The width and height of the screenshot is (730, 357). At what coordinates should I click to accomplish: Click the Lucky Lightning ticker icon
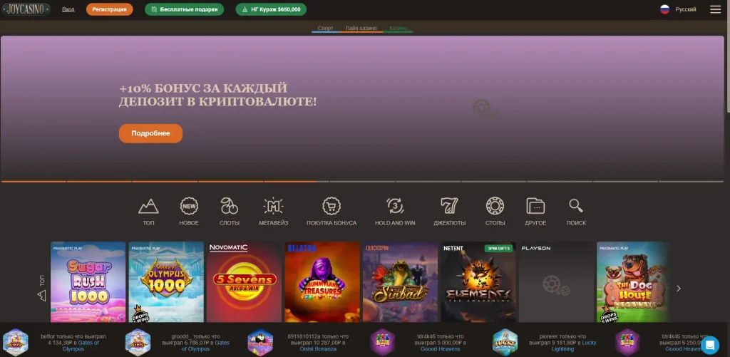click(x=505, y=343)
